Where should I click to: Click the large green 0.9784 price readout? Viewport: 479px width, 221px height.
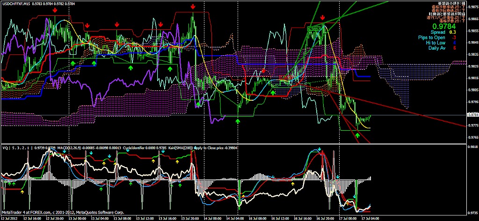[x=442, y=26]
